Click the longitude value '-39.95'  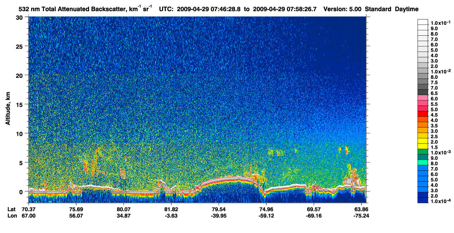pyautogui.click(x=219, y=216)
